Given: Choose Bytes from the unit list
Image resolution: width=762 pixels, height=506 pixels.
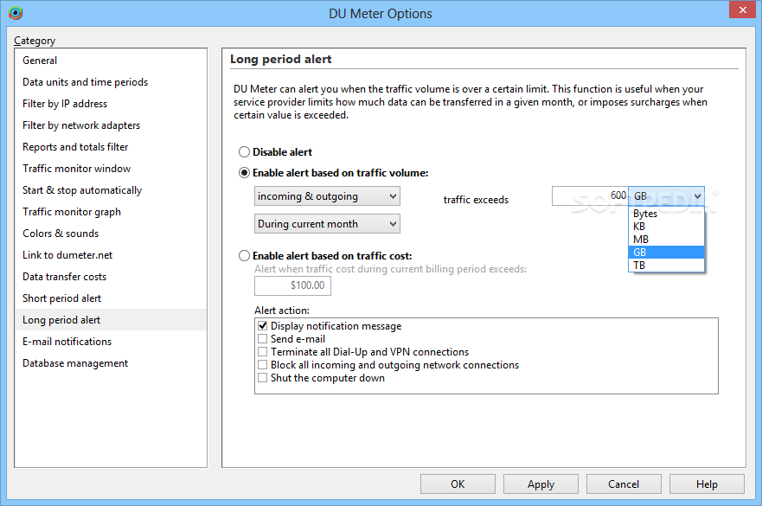Looking at the screenshot, I should tap(666, 214).
